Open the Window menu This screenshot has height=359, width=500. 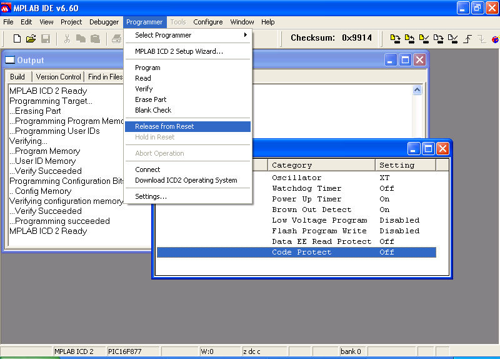242,22
